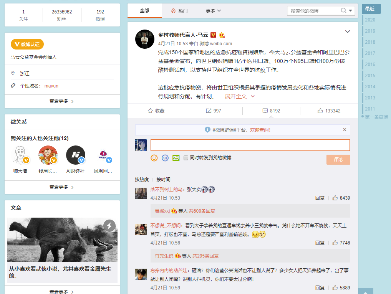391x294 pixels.
Task: Enable 同时转发到我的微博 checkbox
Action: pos(186,158)
